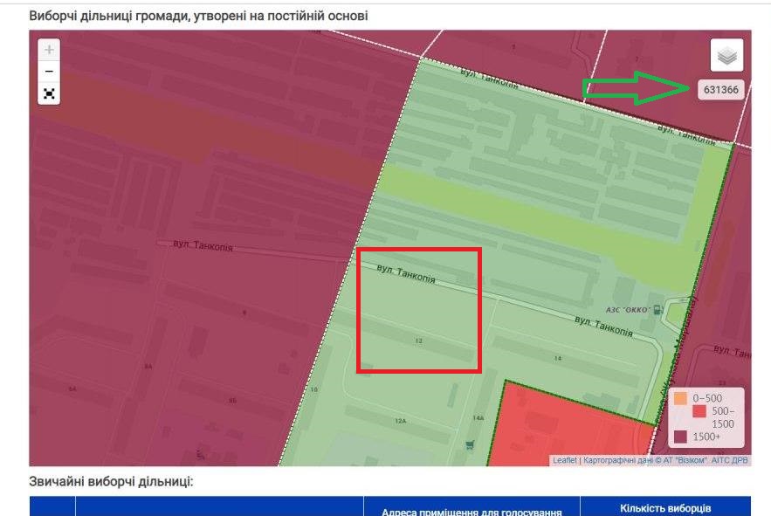
Task: Click the zoom out (−) map control
Action: click(x=50, y=69)
